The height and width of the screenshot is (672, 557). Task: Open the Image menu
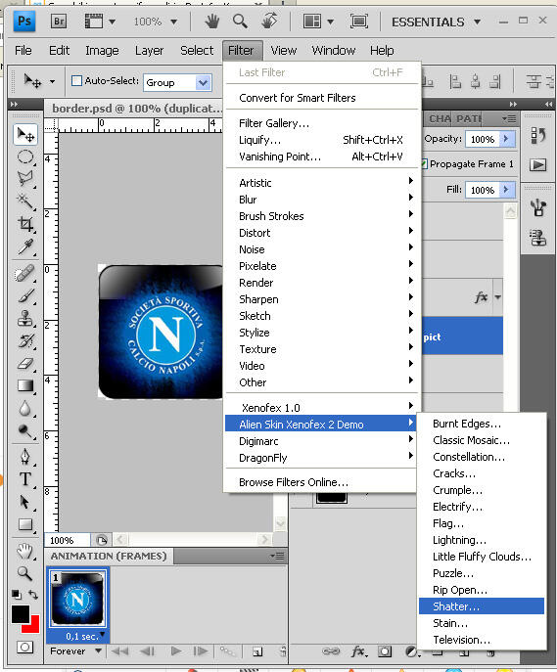click(102, 51)
